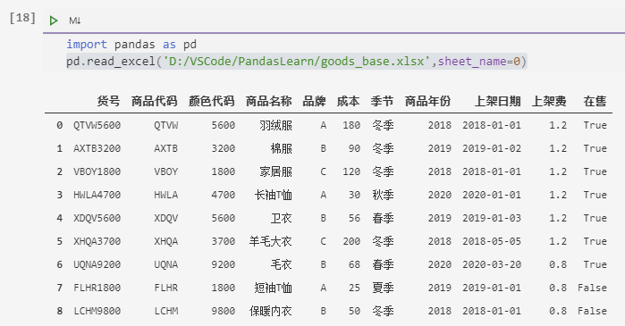Click the date 2020-03-20 cell
Viewport: 625px width, 326px height.
pos(492,264)
